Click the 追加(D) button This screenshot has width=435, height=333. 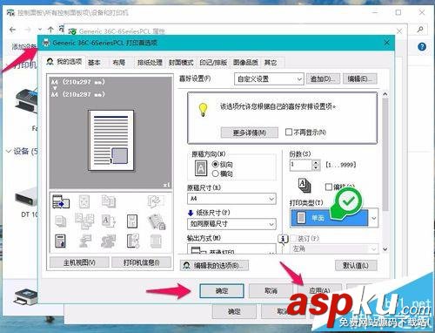pos(323,78)
